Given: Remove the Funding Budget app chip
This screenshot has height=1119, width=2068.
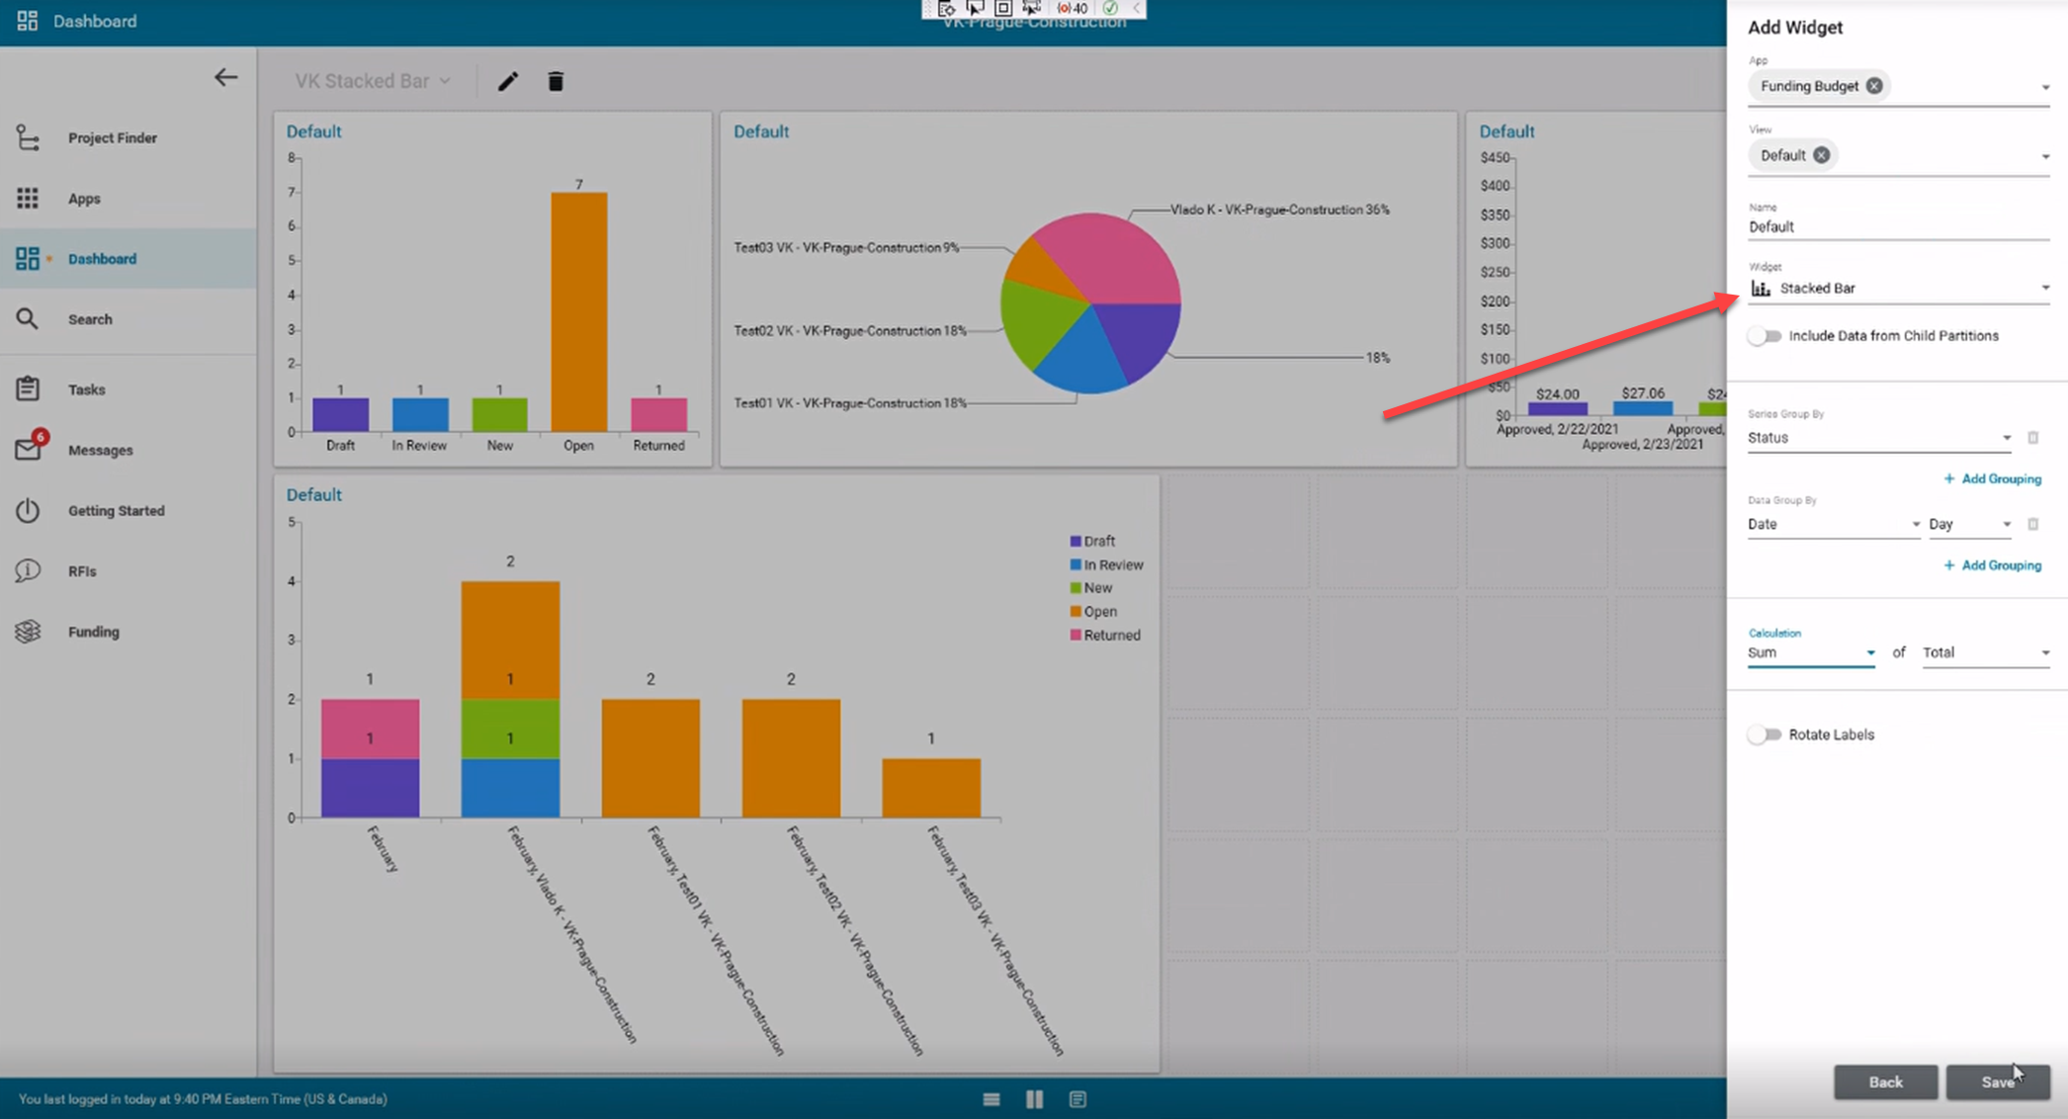Looking at the screenshot, I should click(1874, 86).
